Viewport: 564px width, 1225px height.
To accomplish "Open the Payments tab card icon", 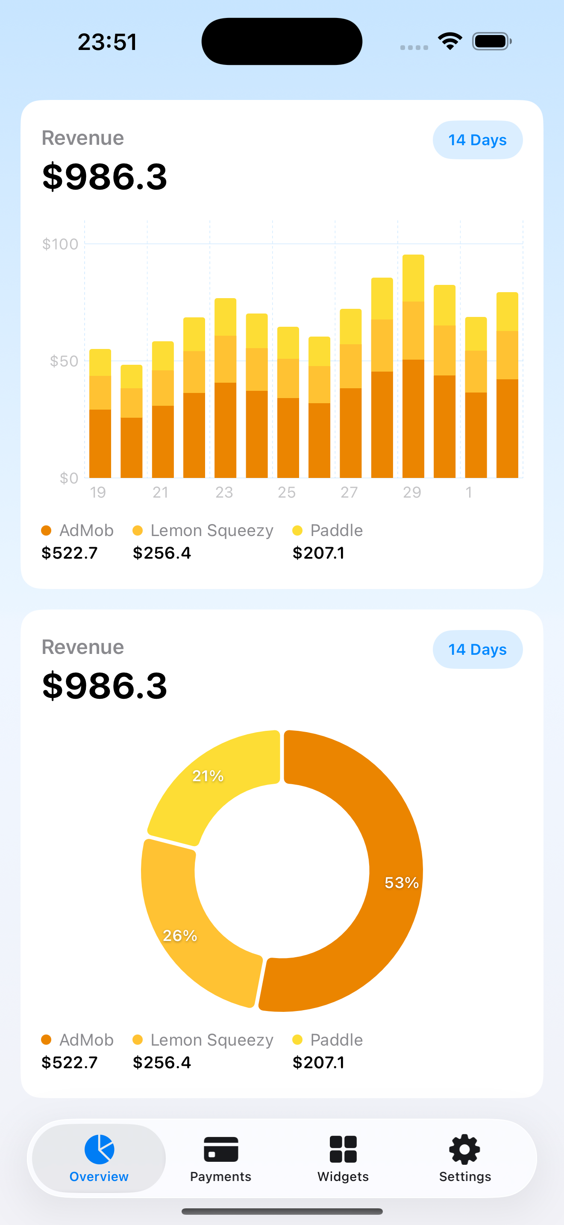I will point(220,1149).
